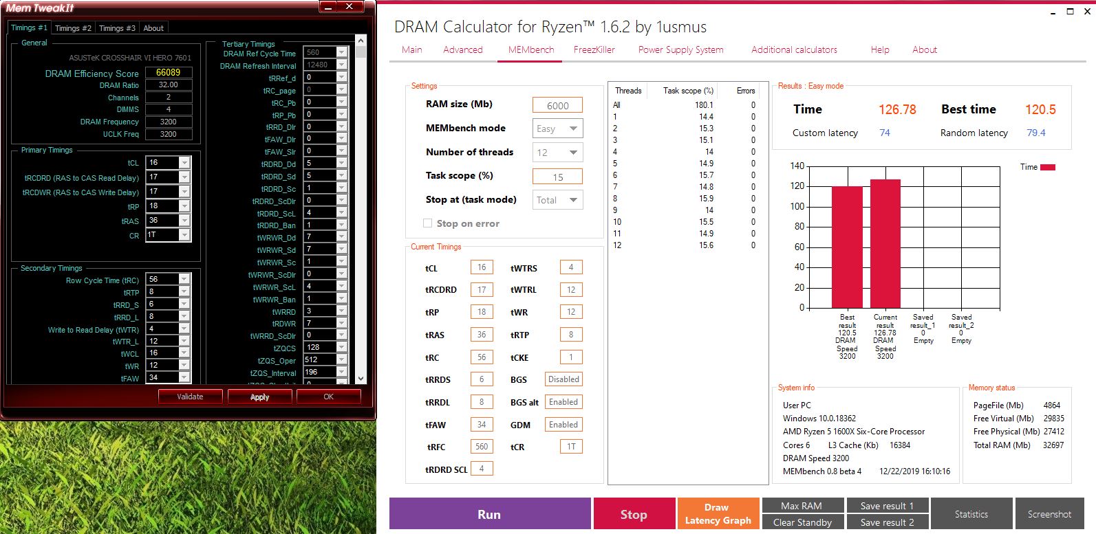
Task: Click OK in Mem TweakIt
Action: click(328, 397)
